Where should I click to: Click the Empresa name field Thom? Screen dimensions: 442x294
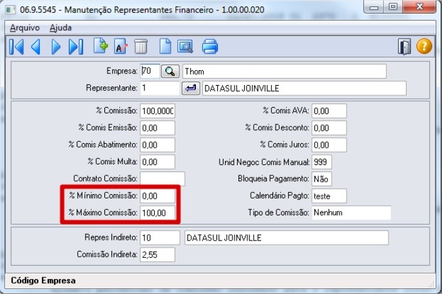284,72
